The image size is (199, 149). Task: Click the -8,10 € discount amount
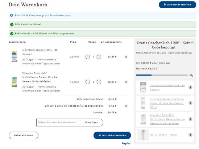(x=112, y=99)
